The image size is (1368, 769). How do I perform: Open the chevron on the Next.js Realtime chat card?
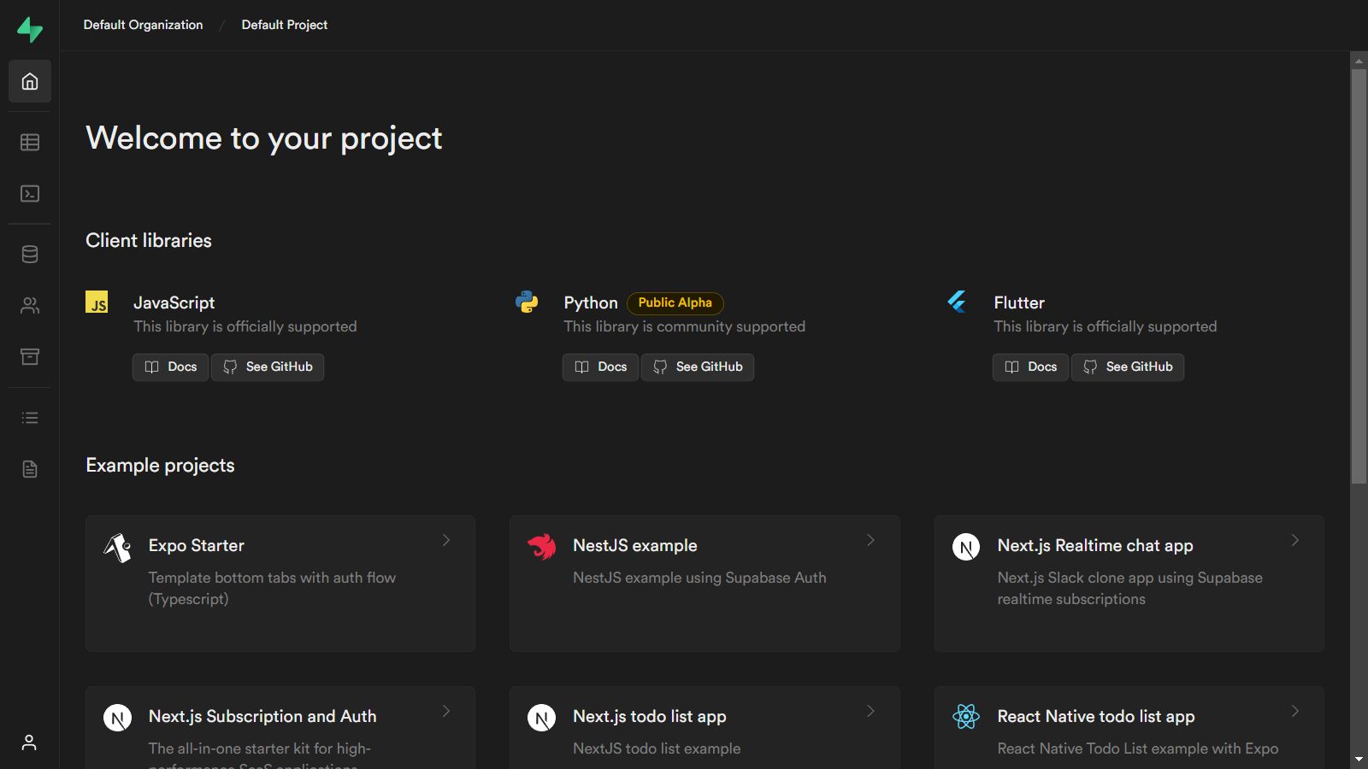pos(1295,540)
